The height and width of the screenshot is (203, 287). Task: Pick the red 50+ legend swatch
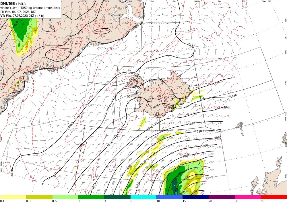[x=274, y=197]
